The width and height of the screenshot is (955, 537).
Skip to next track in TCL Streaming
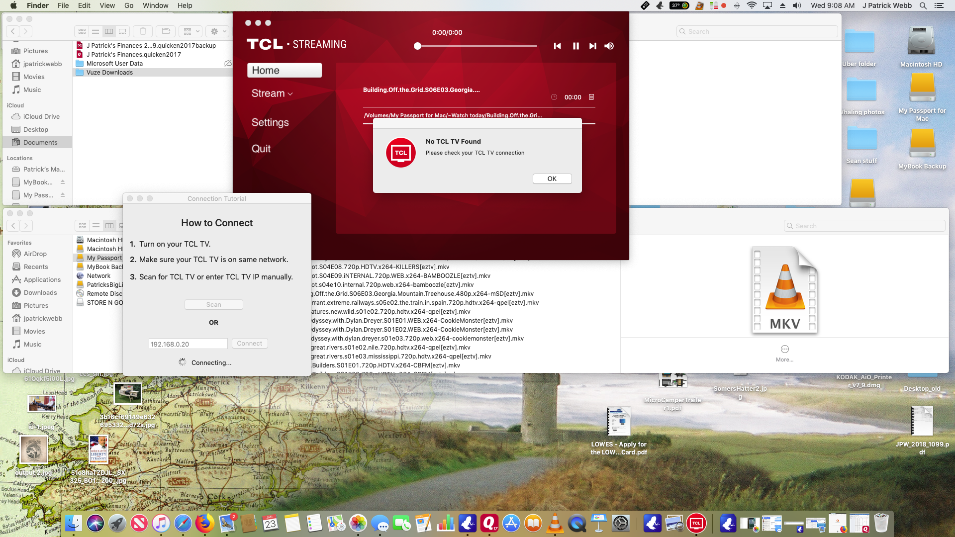point(592,46)
